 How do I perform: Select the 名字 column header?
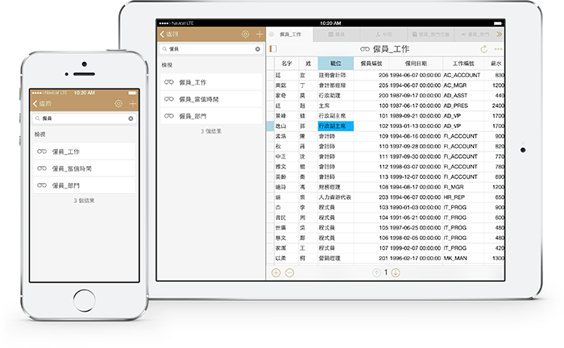(287, 64)
